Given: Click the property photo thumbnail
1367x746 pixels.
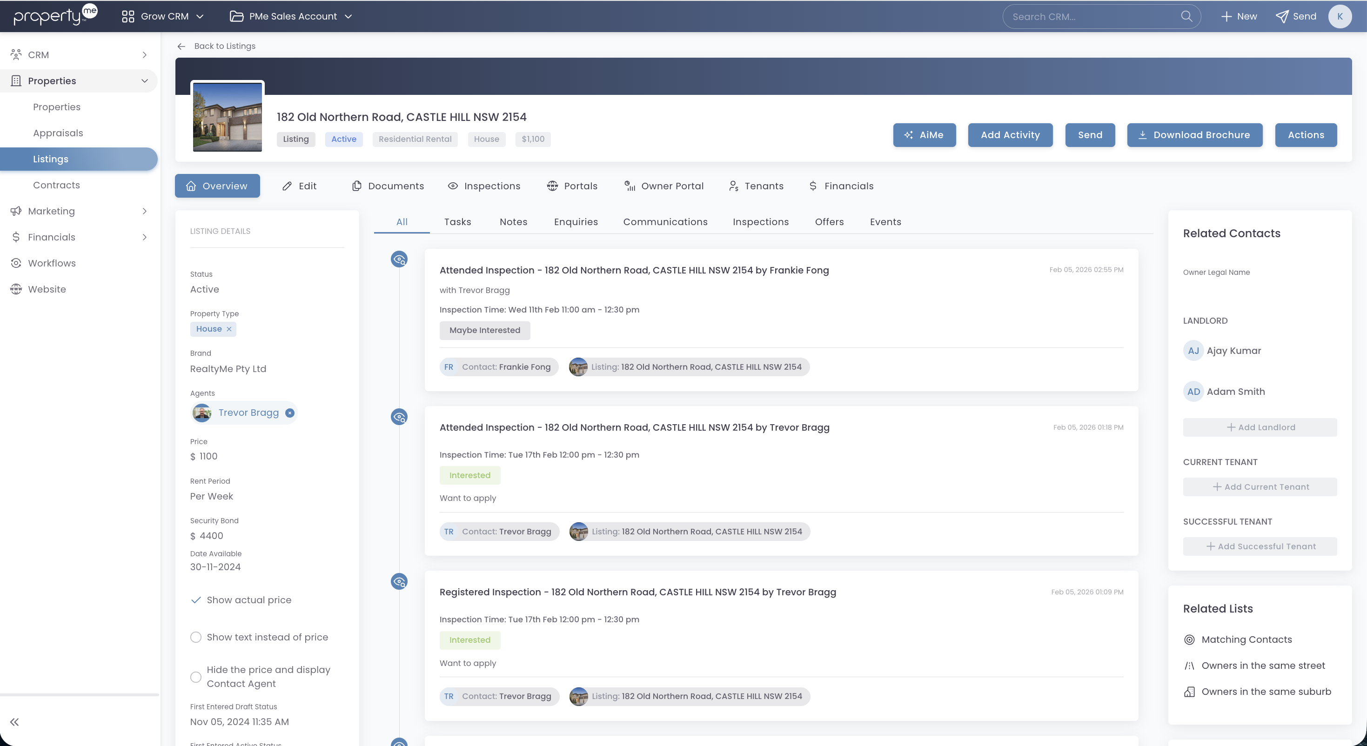Looking at the screenshot, I should [x=227, y=117].
